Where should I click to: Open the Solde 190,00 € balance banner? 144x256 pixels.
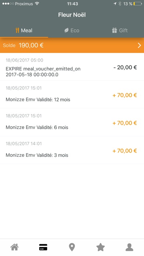pyautogui.click(x=72, y=45)
